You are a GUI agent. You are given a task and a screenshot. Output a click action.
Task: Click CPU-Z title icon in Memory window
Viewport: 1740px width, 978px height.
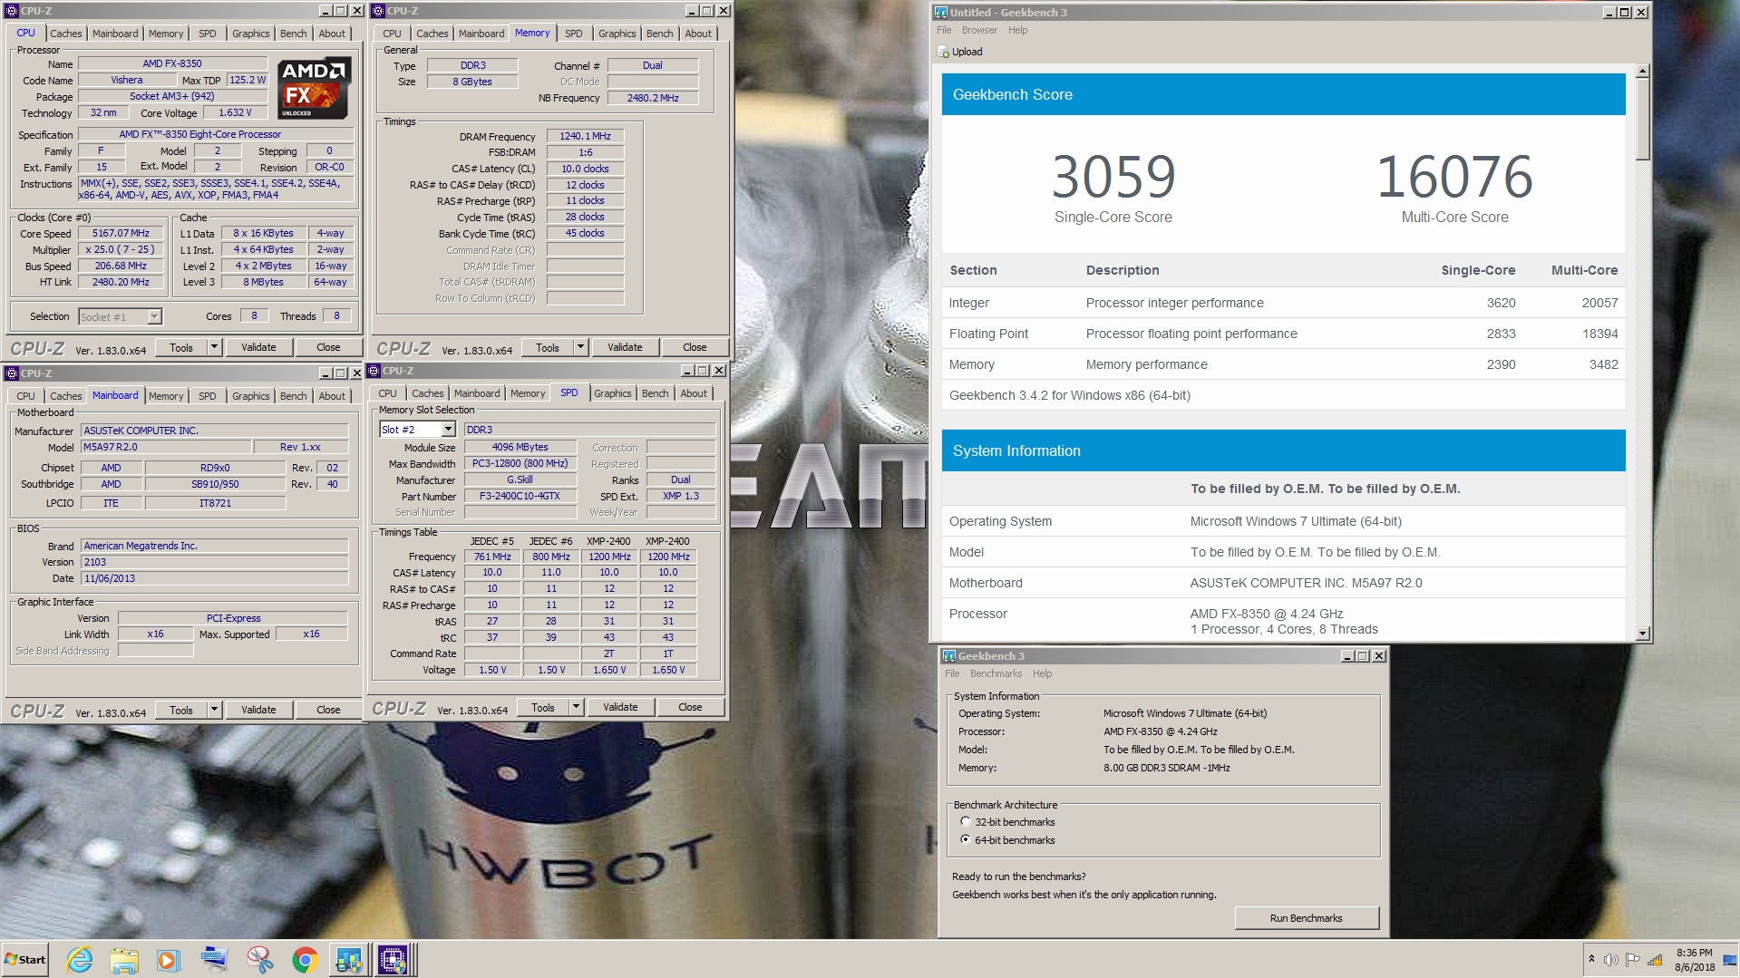[378, 11]
